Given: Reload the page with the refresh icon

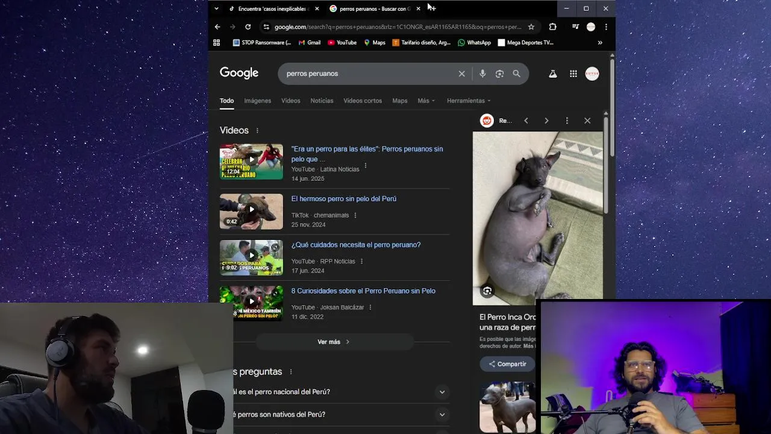Looking at the screenshot, I should (248, 27).
